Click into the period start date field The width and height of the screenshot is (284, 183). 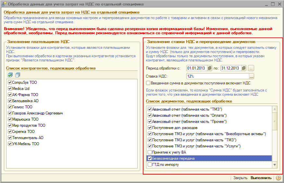[x=197, y=68]
